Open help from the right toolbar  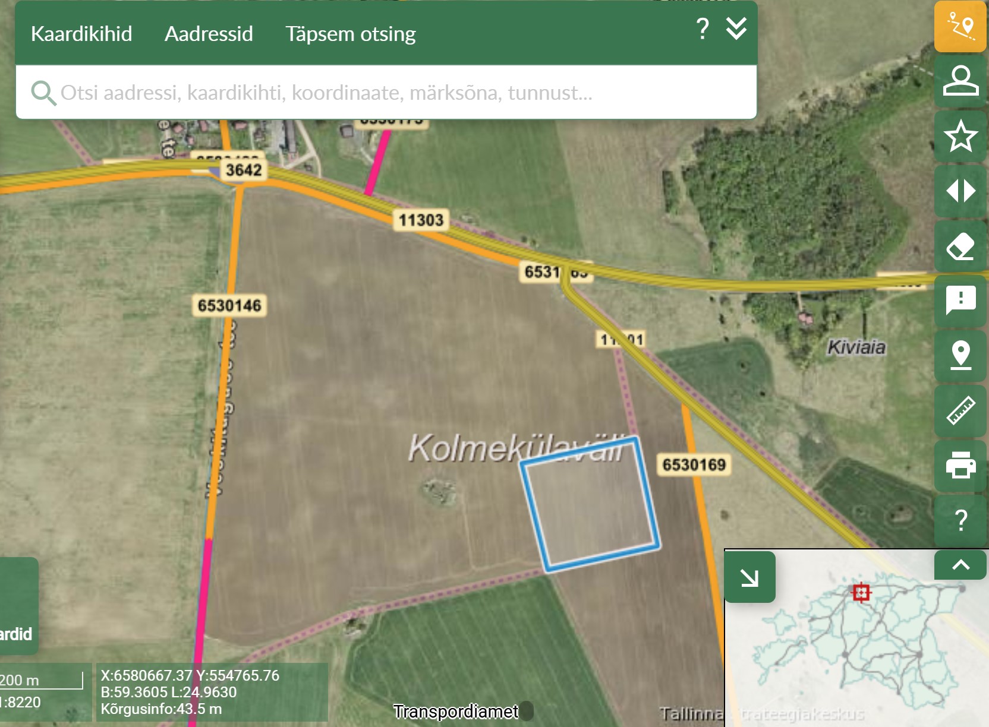(x=960, y=520)
